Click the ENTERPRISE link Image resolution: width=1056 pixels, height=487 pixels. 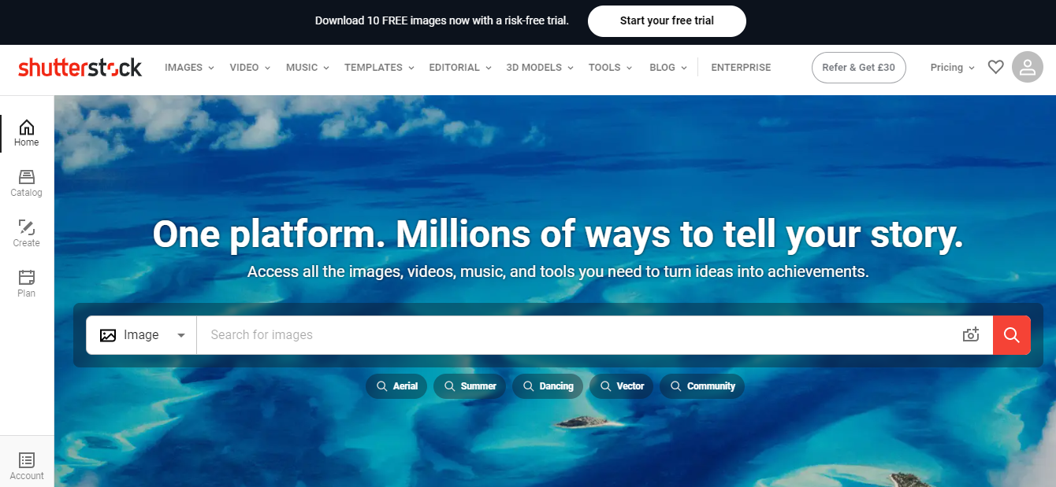point(741,68)
